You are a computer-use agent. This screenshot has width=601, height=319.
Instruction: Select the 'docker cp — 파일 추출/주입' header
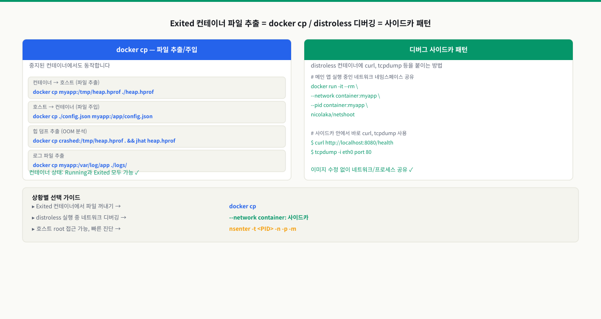click(x=157, y=50)
